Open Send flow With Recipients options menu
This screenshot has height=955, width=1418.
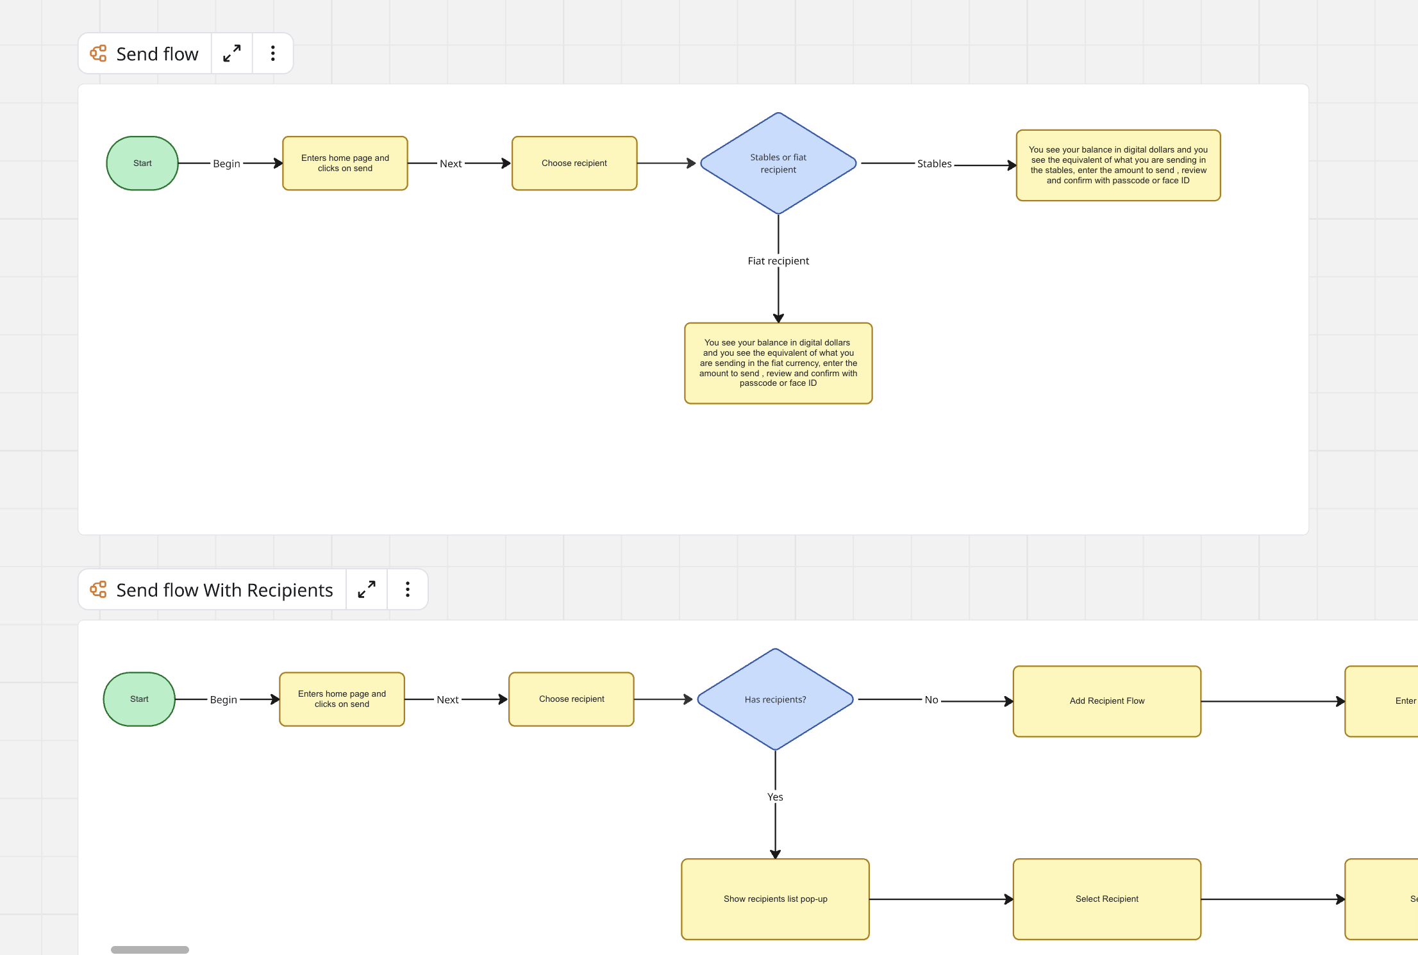point(408,590)
